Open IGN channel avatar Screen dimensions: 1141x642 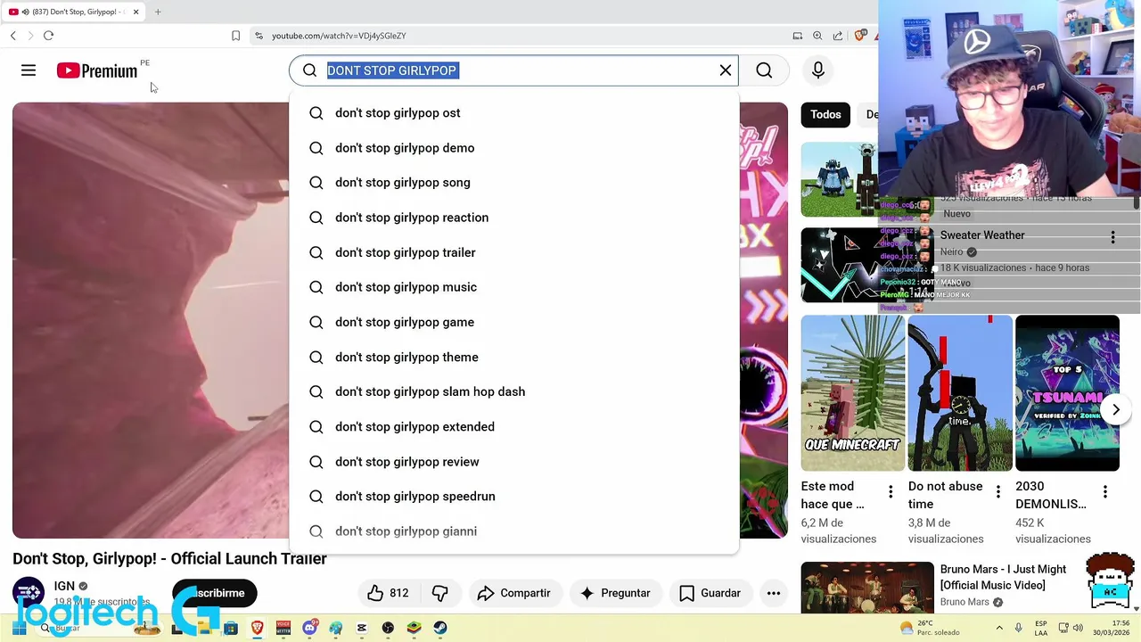(x=29, y=593)
